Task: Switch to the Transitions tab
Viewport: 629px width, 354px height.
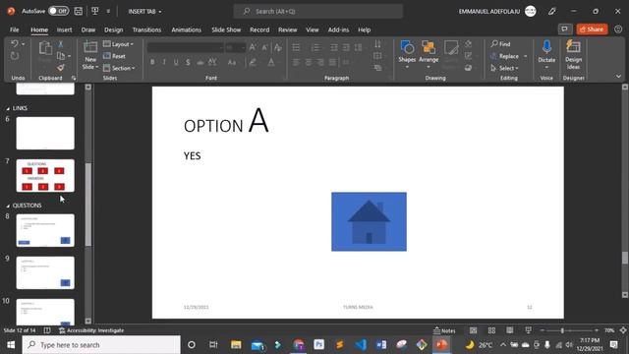Action: pos(146,29)
